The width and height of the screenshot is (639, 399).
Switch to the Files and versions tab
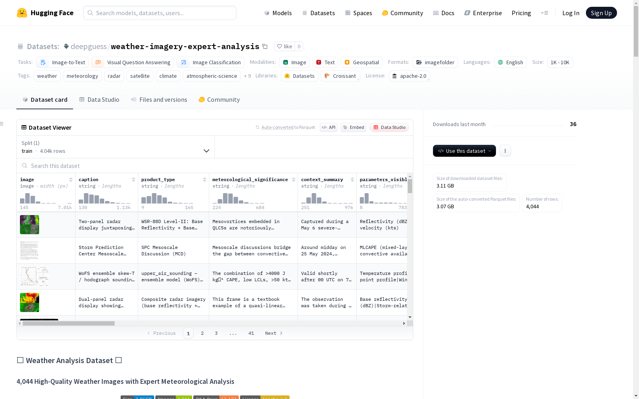click(159, 100)
